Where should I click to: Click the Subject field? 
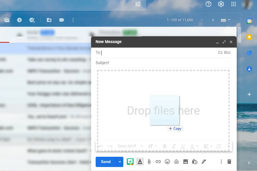pyautogui.click(x=164, y=63)
